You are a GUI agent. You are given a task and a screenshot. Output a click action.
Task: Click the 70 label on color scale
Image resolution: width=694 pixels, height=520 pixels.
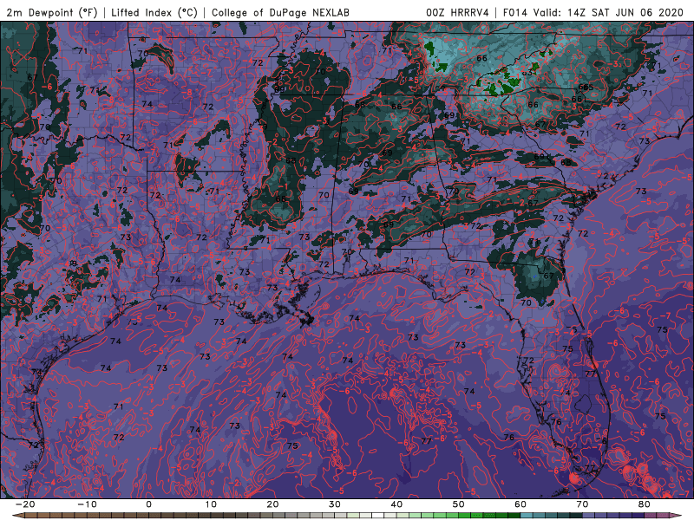[582, 504]
